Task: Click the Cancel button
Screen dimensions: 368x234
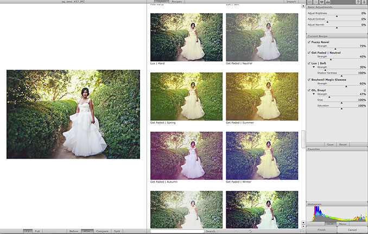Action: pyautogui.click(x=352, y=230)
